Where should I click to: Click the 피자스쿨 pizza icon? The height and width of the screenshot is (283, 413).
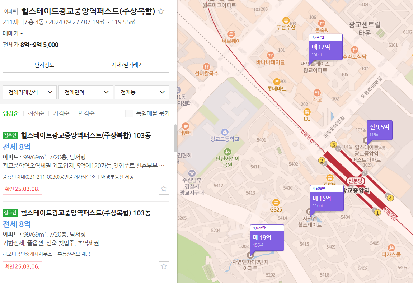point(391,248)
